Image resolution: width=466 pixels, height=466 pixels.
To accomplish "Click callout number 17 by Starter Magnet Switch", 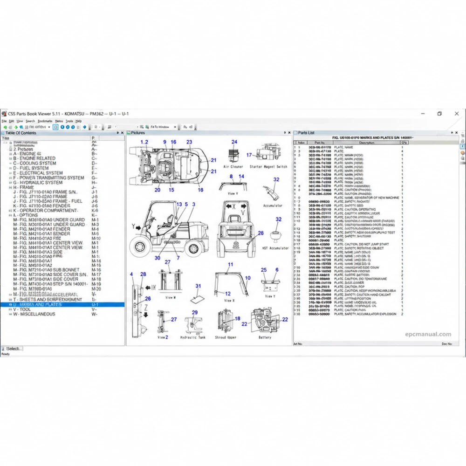I will 249,155.
